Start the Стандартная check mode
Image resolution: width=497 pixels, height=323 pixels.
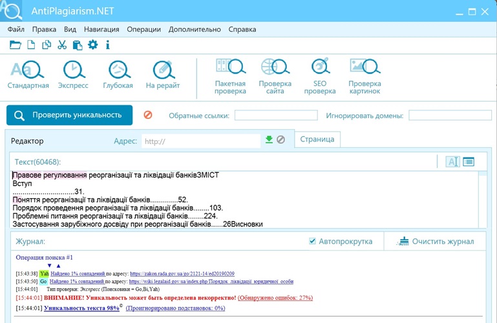[28, 75]
